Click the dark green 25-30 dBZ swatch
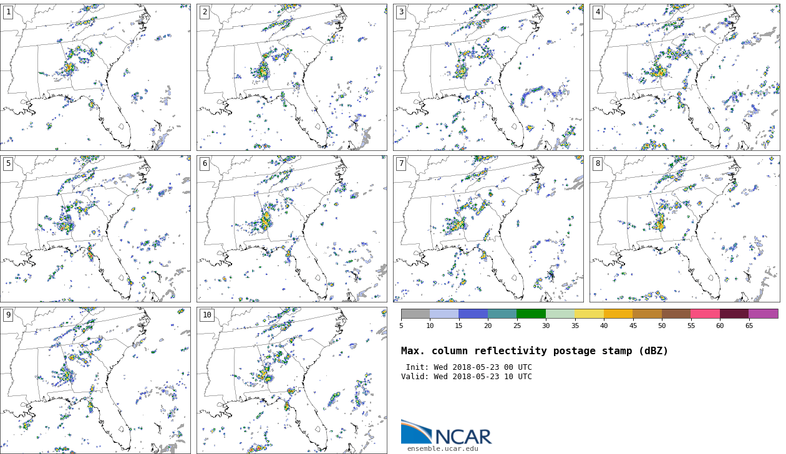The height and width of the screenshot is (454, 786). [x=531, y=314]
